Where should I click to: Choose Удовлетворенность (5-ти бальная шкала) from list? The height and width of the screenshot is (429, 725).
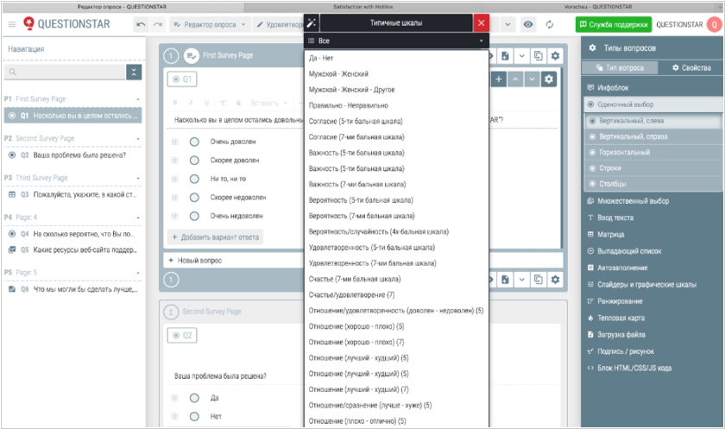tap(396, 248)
